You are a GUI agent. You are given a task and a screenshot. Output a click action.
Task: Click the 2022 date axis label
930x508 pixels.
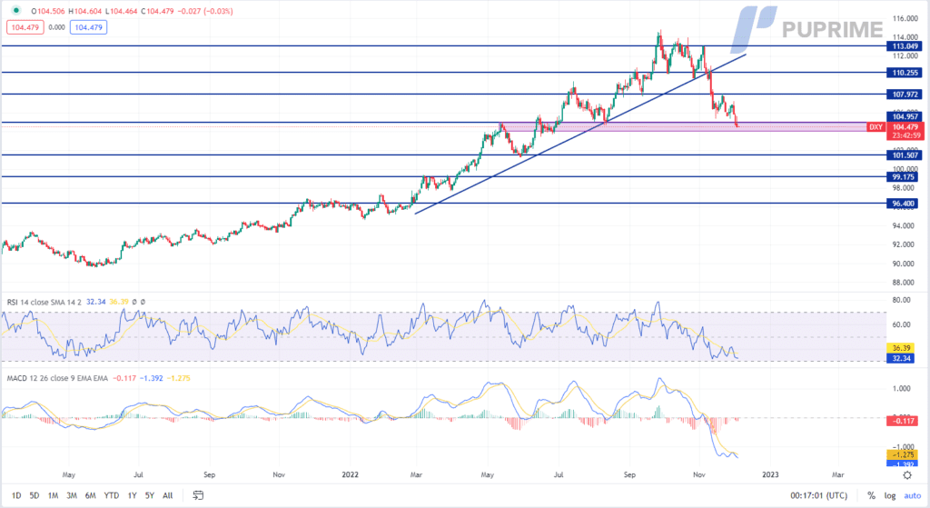click(350, 474)
